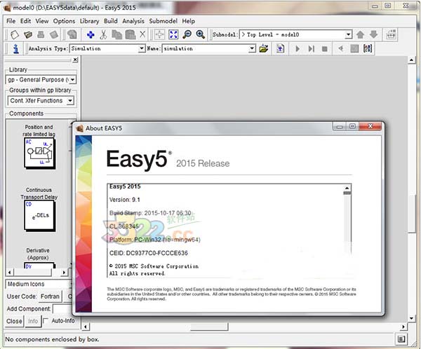The image size is (421, 349).
Task: Click the 'CEID: DC9377C0-FCCCE636' text
Action: 149,253
